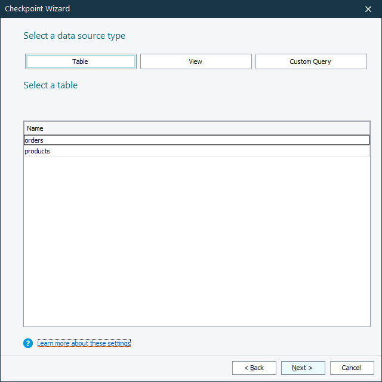Open the Learn more about these settings link
Viewport: 382px width, 382px height.
pyautogui.click(x=84, y=343)
